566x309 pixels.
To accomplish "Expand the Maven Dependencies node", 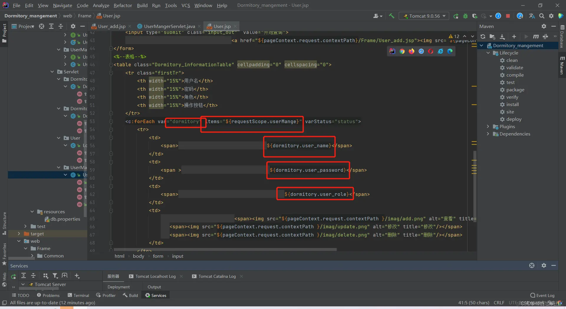I will point(488,134).
